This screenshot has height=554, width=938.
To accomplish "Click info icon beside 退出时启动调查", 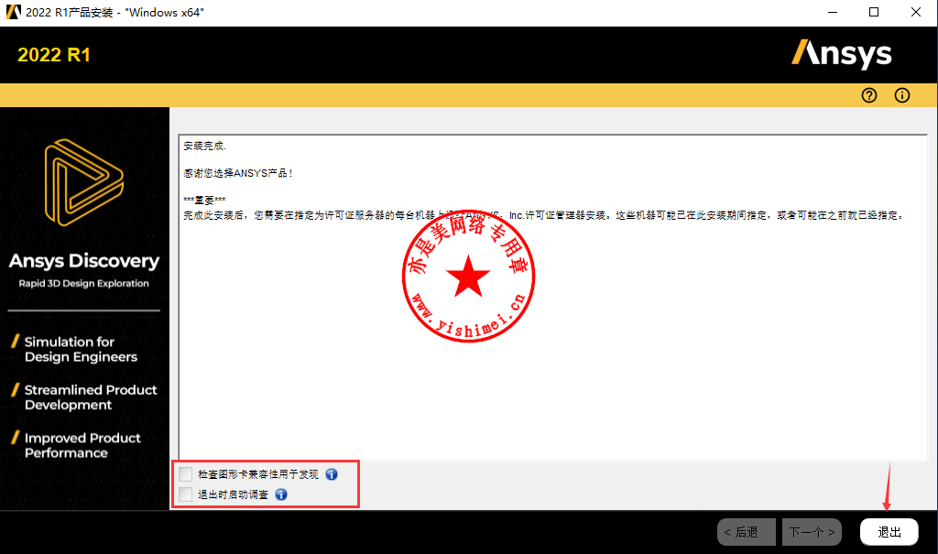I will 281,494.
